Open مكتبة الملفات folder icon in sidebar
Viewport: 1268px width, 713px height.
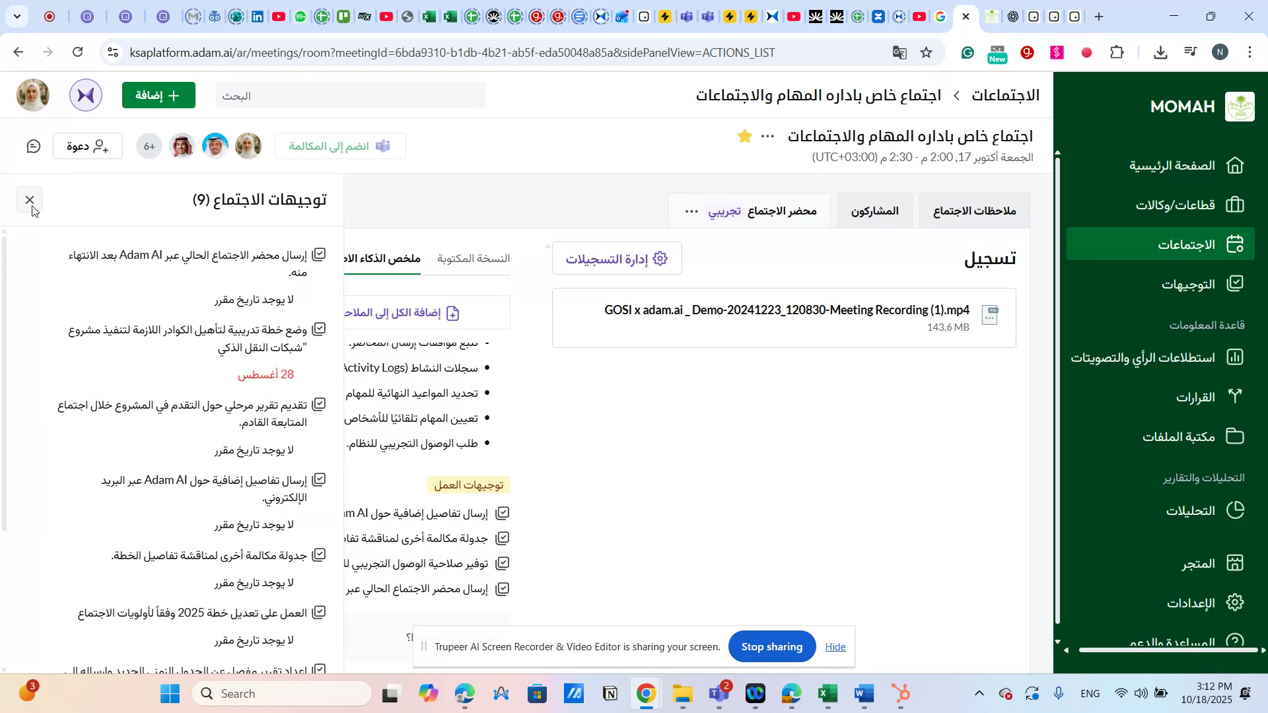[1234, 436]
